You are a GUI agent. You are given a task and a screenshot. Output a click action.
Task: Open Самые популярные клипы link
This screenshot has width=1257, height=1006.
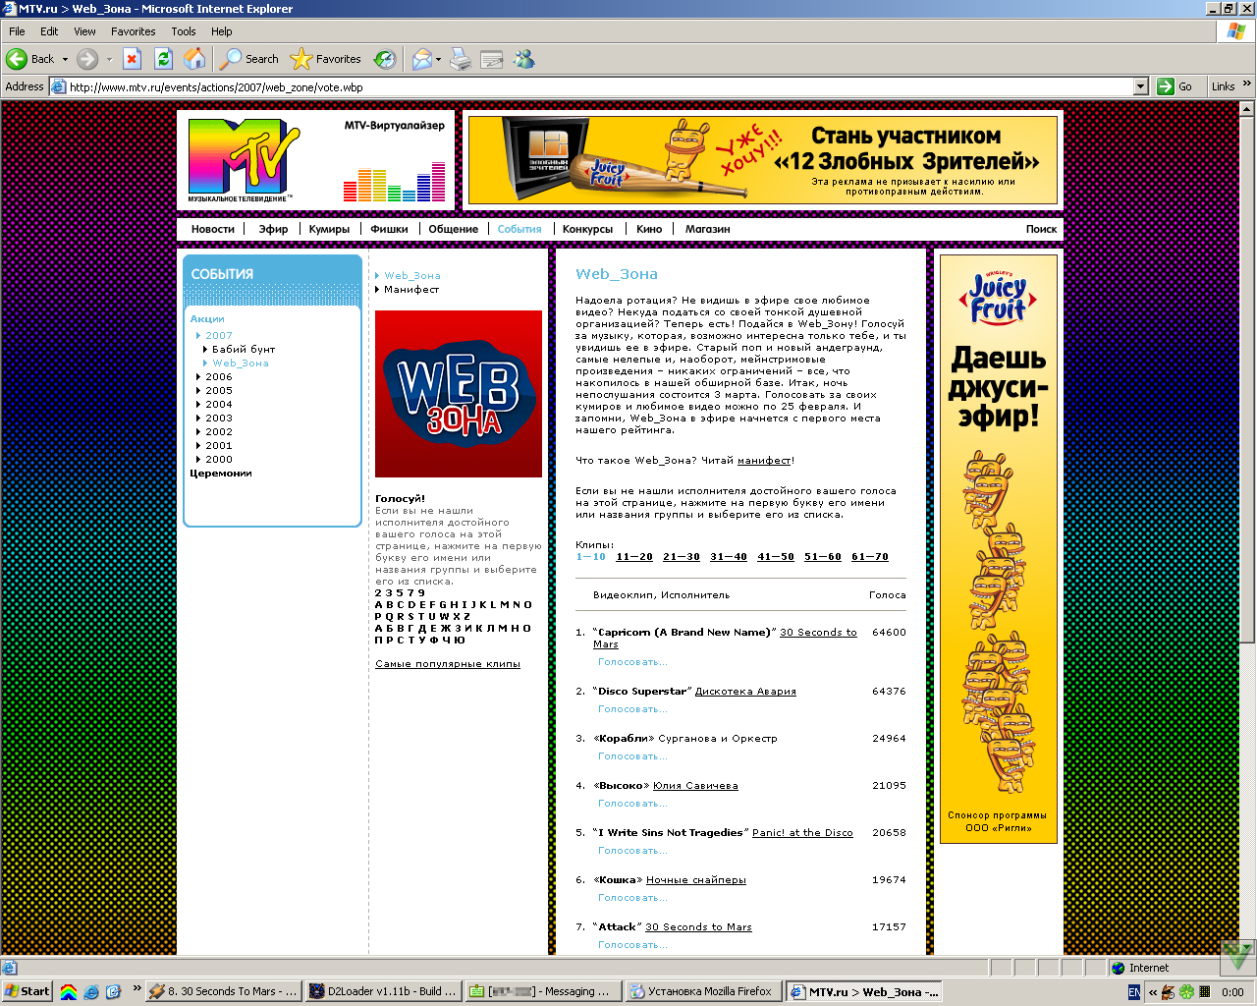[x=448, y=664]
